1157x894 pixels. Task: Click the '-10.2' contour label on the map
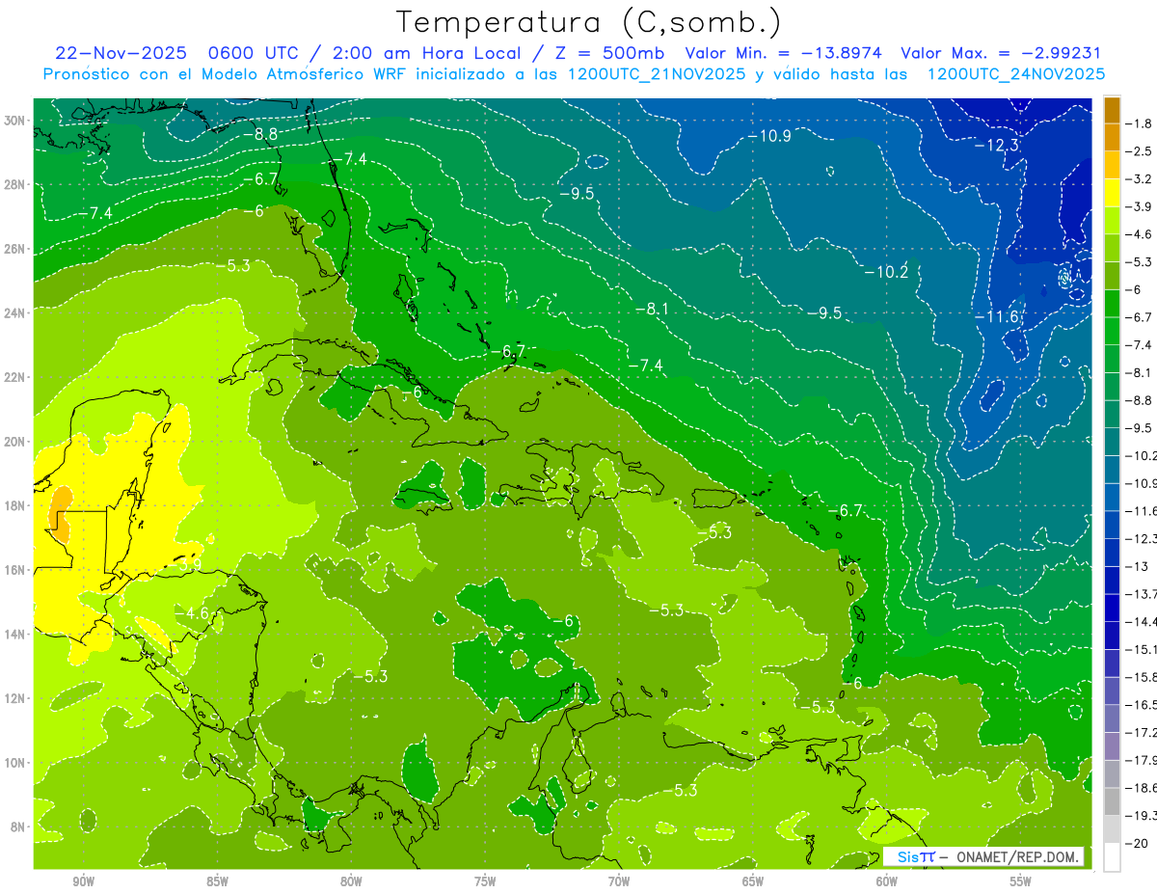point(885,273)
